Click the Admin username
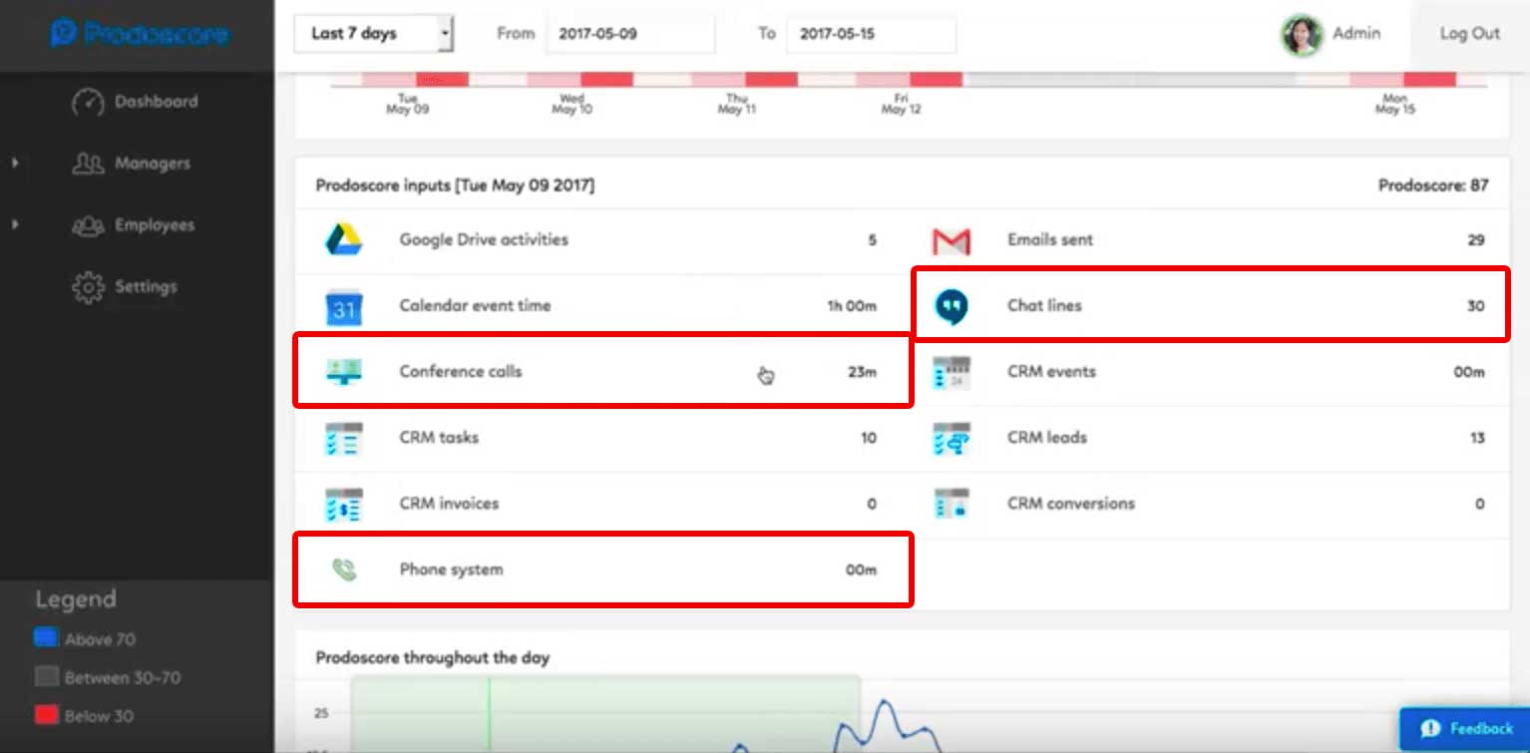The image size is (1530, 753). pos(1356,34)
